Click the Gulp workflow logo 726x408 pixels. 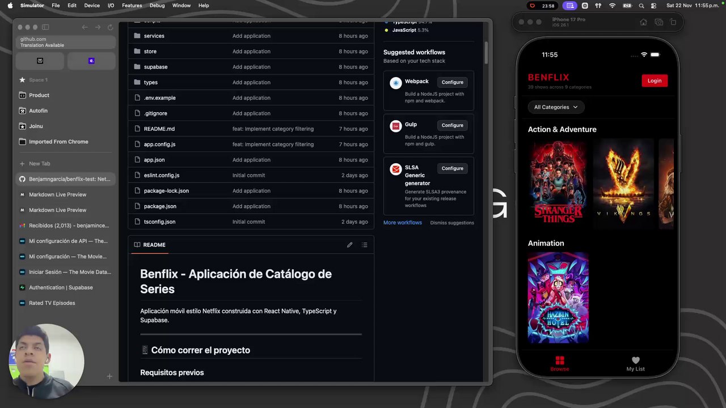tap(396, 126)
